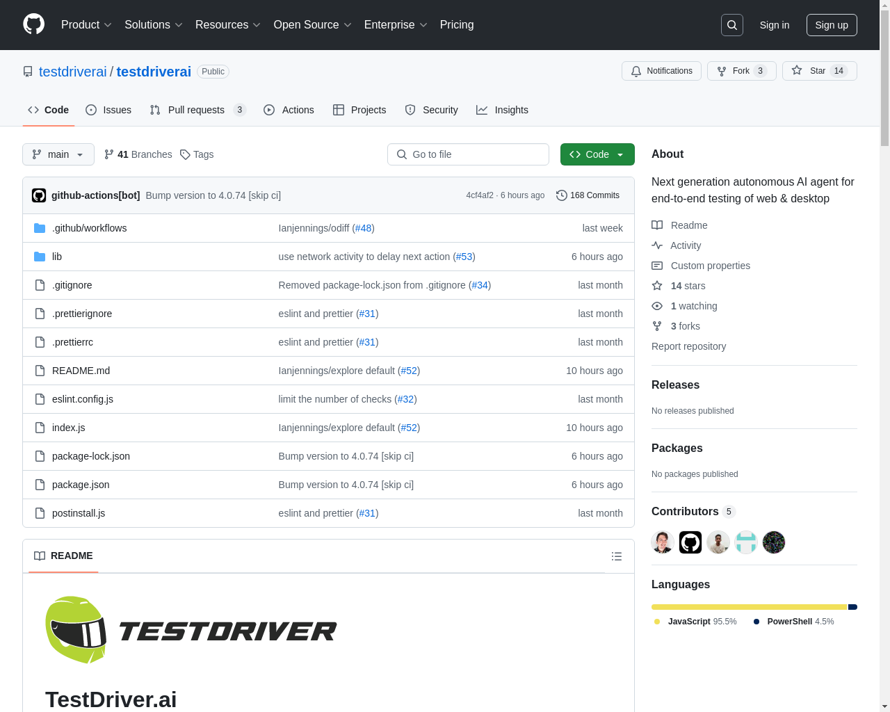Open the GitHub homepage logo
Image resolution: width=890 pixels, height=712 pixels.
pyautogui.click(x=34, y=24)
